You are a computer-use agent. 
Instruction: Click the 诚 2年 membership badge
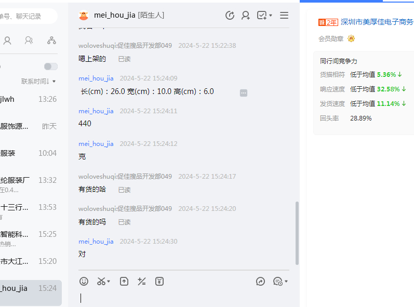click(x=328, y=22)
